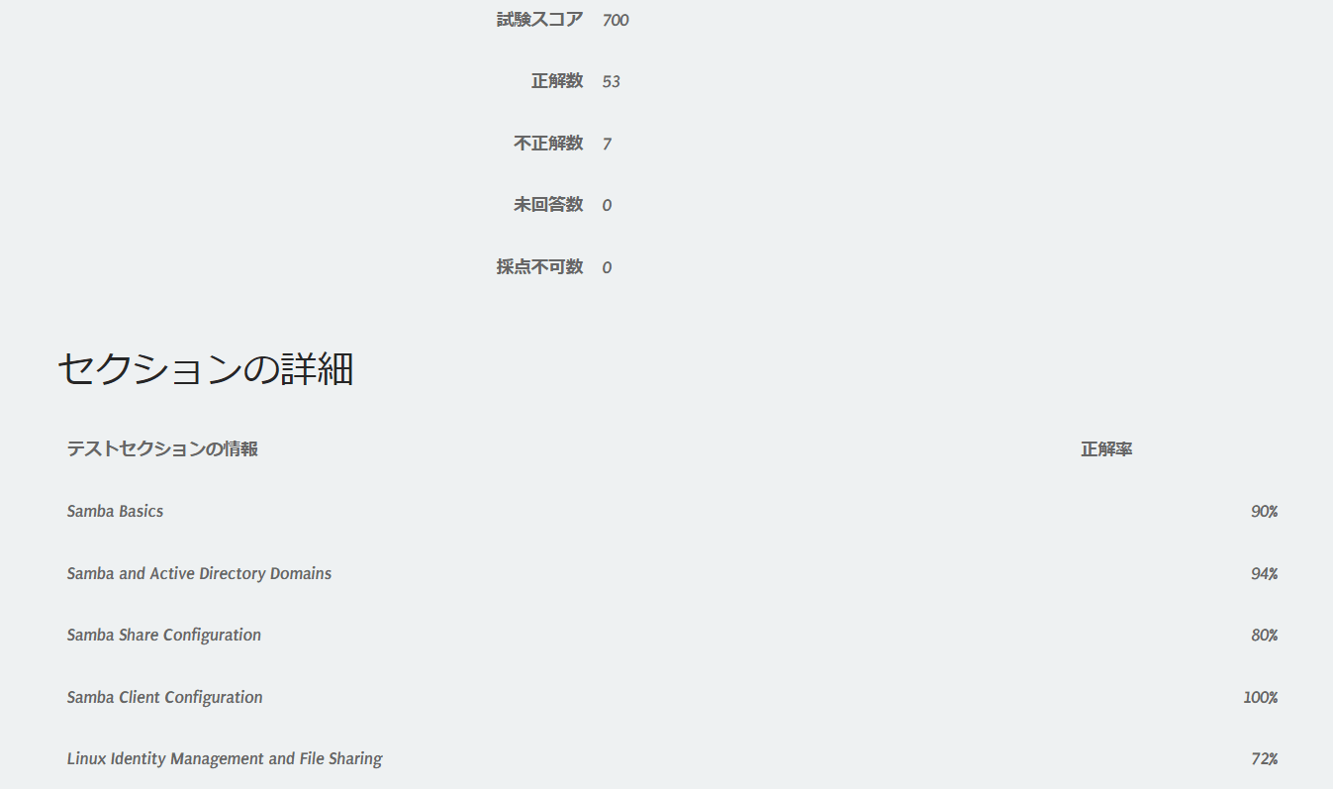
Task: Click the 未回答数 label
Action: click(548, 205)
